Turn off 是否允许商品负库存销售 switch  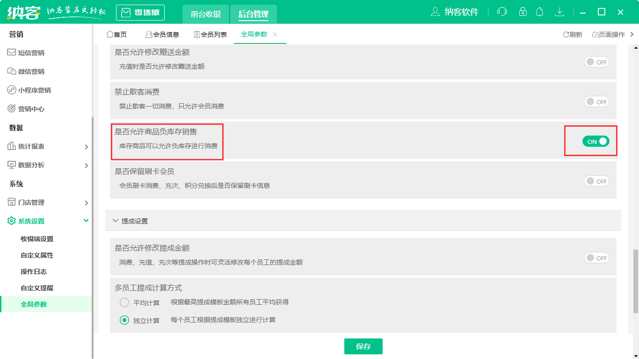pyautogui.click(x=595, y=141)
